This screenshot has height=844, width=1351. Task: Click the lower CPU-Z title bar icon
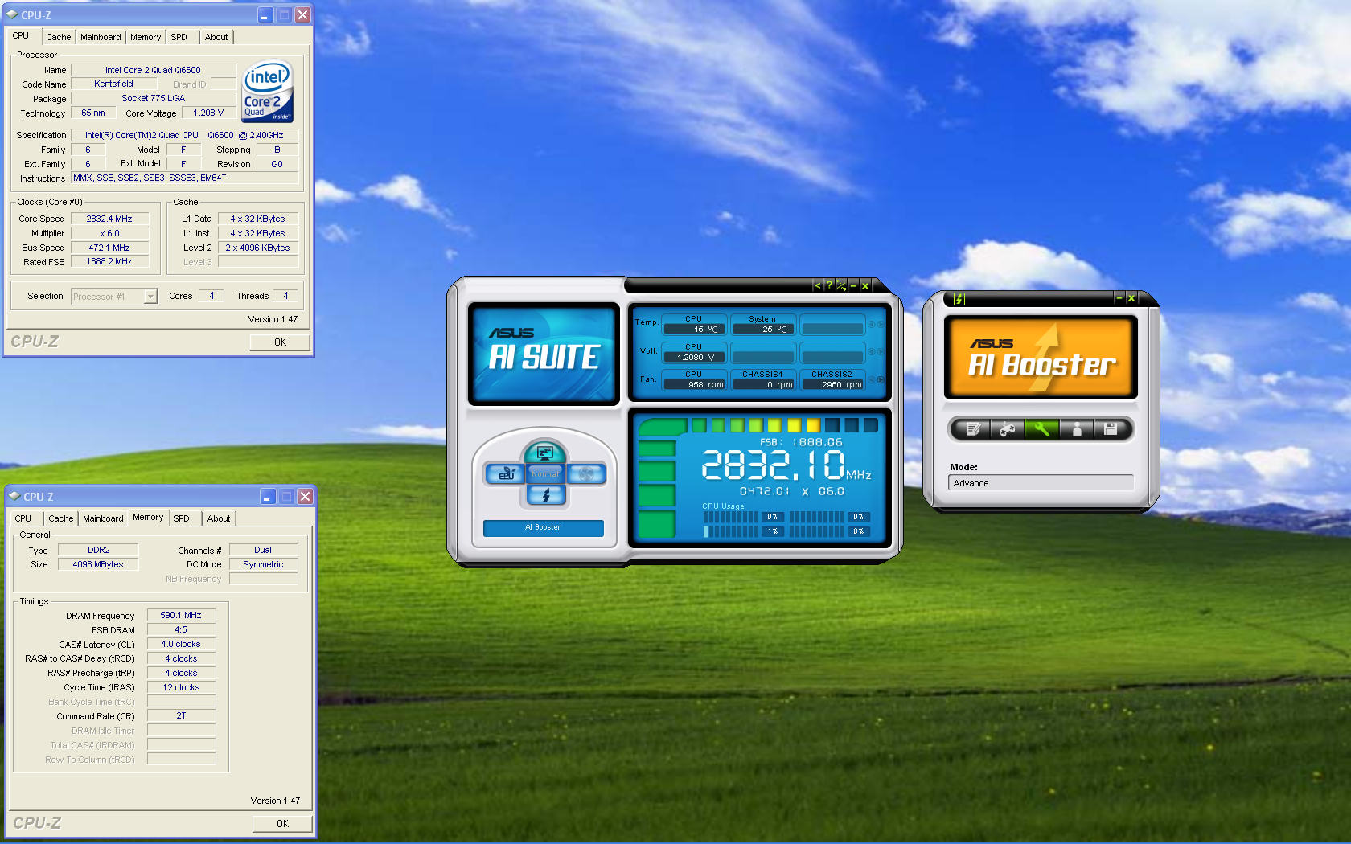coord(14,496)
